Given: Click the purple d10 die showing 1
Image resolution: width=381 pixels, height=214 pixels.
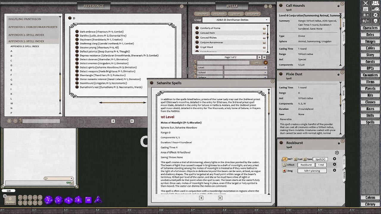Looking at the screenshot, I should (68, 200).
